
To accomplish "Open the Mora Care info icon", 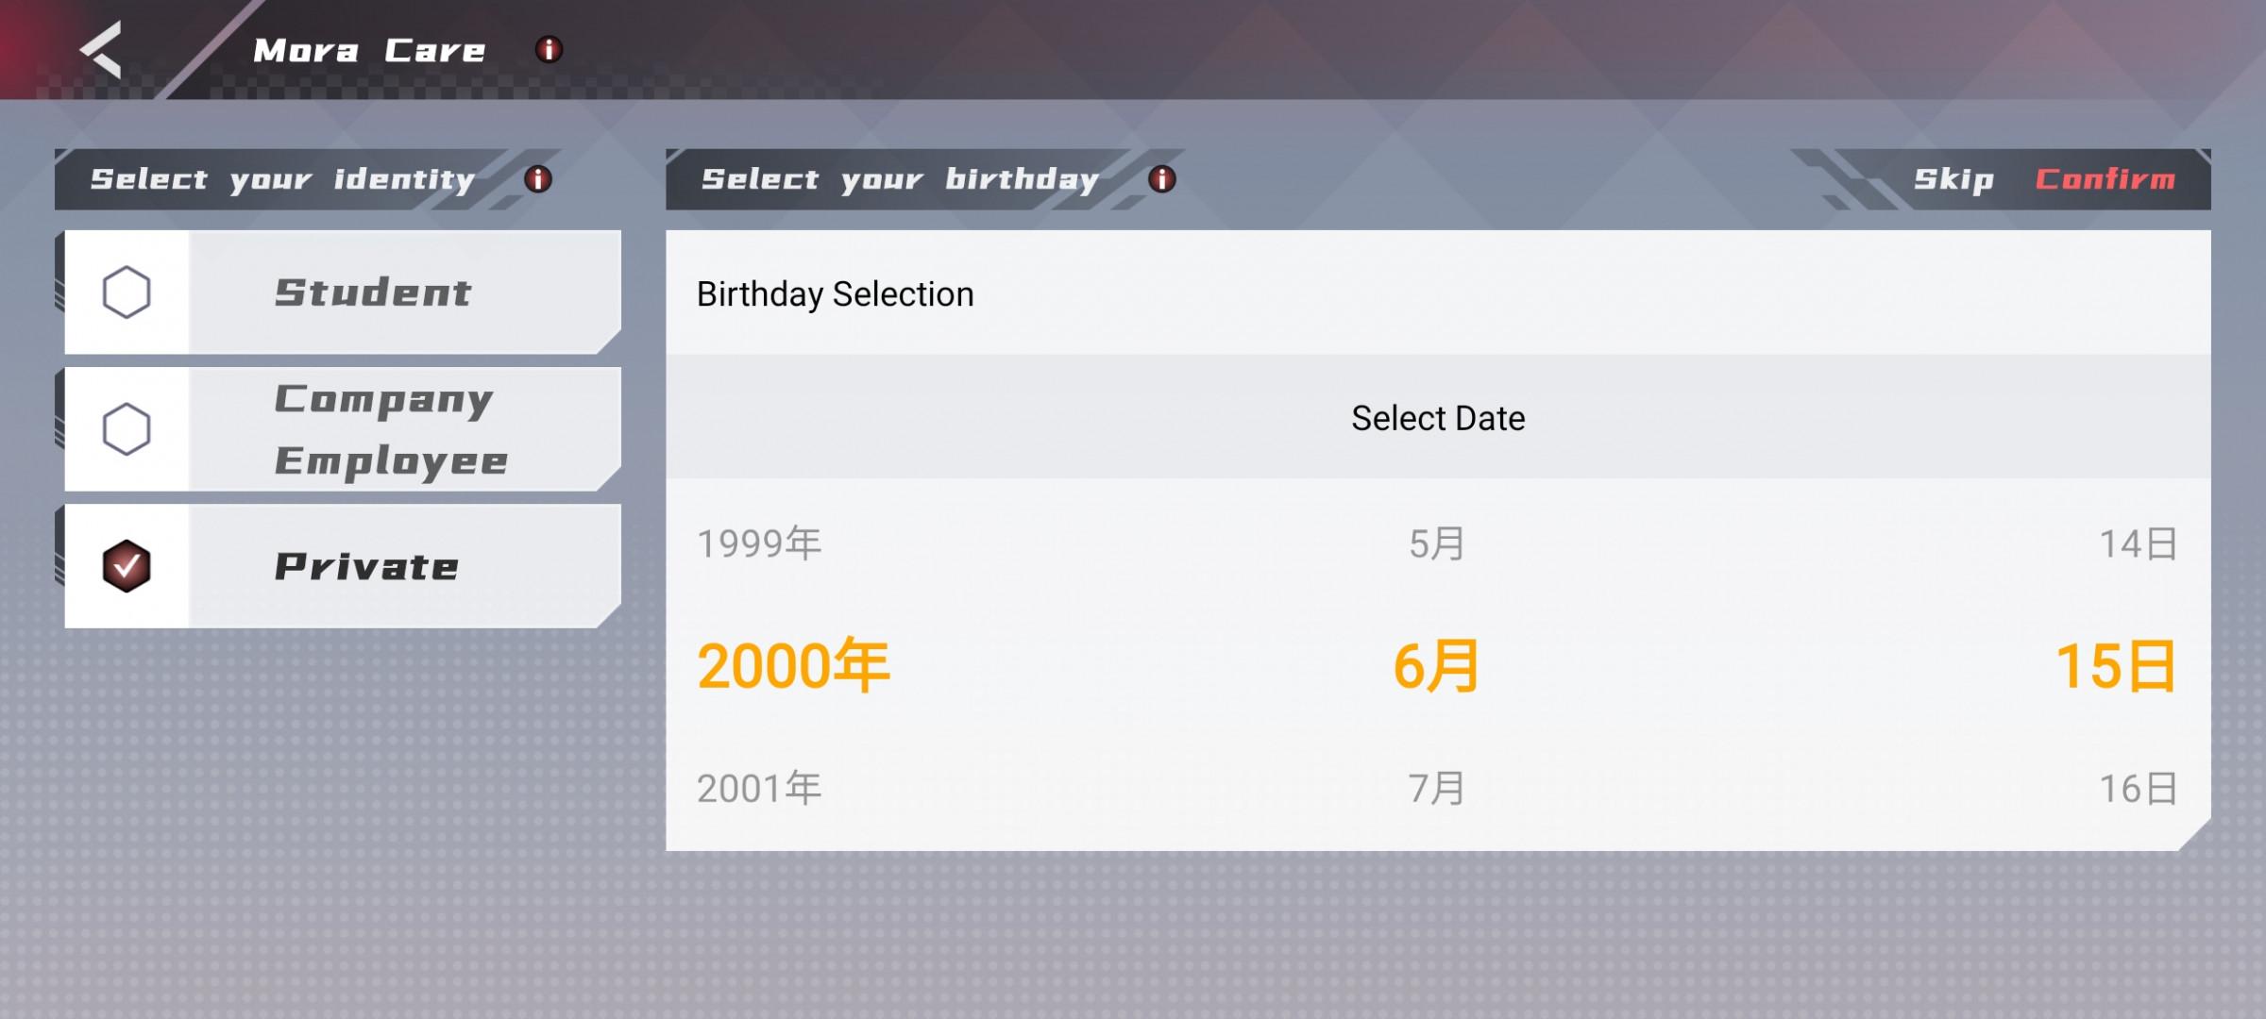I will pos(549,49).
